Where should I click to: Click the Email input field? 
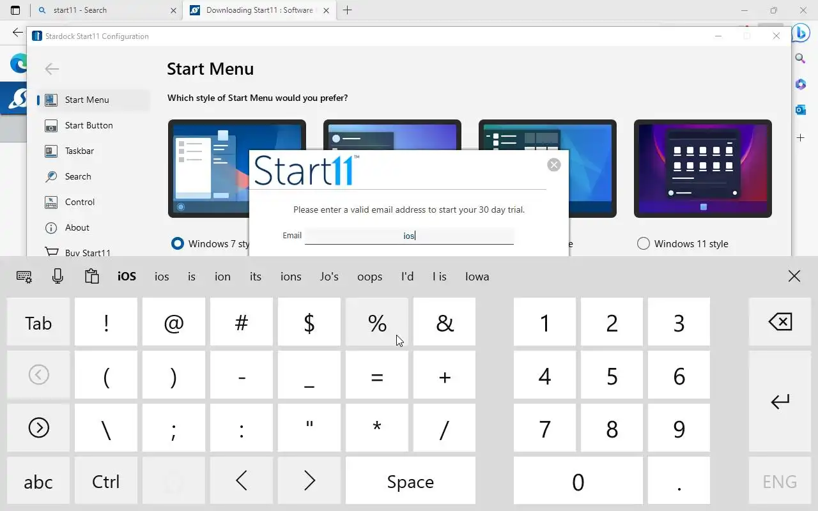[x=409, y=236]
